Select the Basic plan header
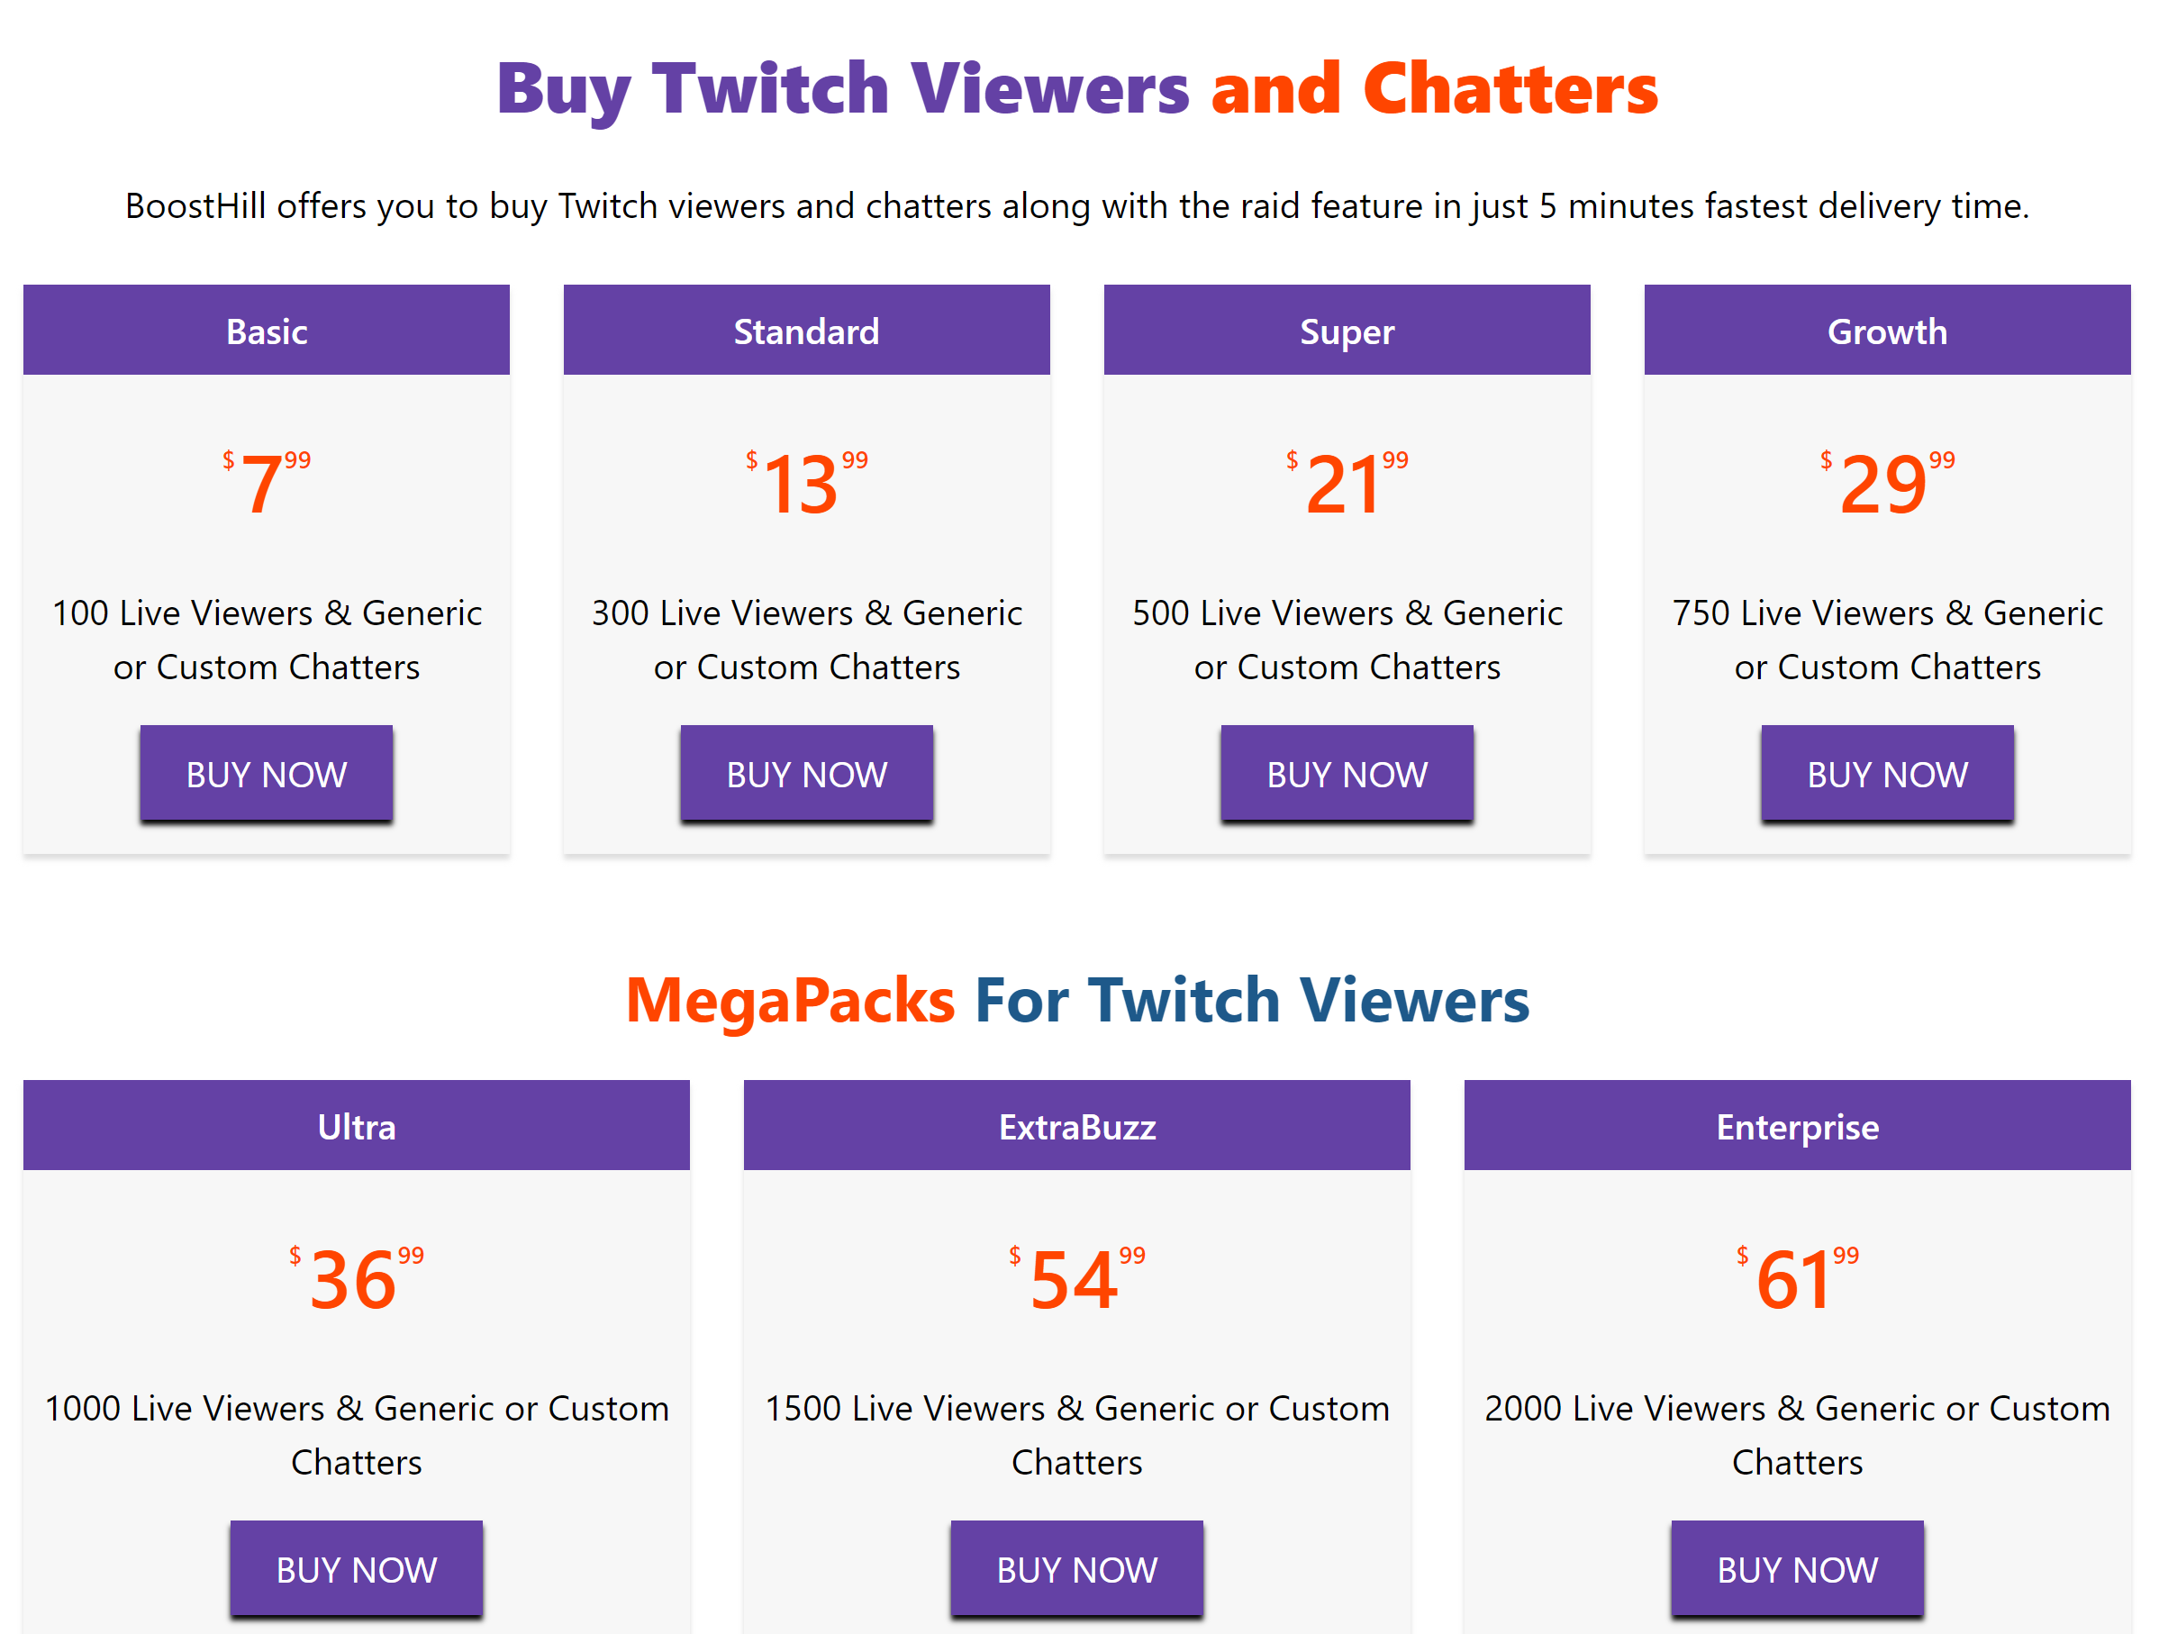The width and height of the screenshot is (2168, 1634). (x=267, y=331)
